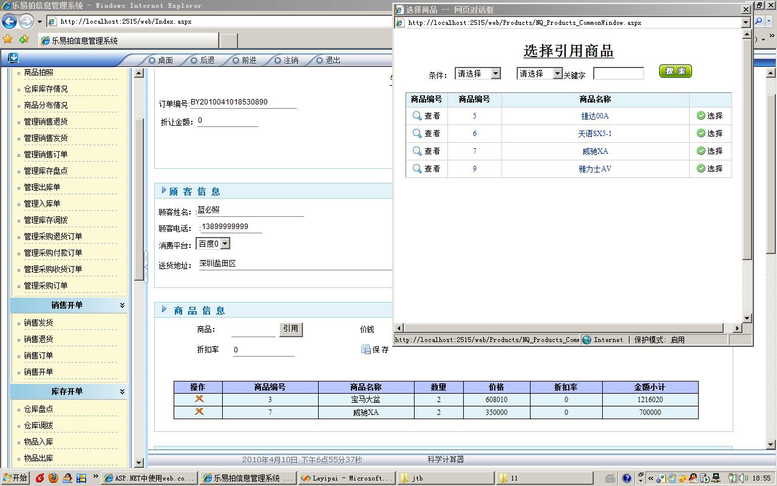Click inside the 关键字 input field
The image size is (777, 486).
[x=619, y=73]
